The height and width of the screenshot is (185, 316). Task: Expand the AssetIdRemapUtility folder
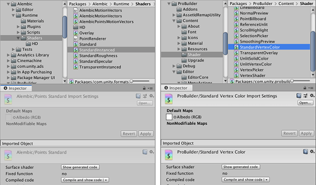tap(174, 15)
